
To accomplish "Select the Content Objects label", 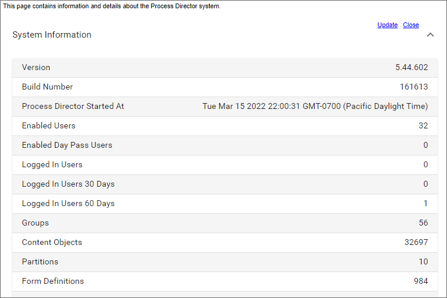I will point(52,242).
